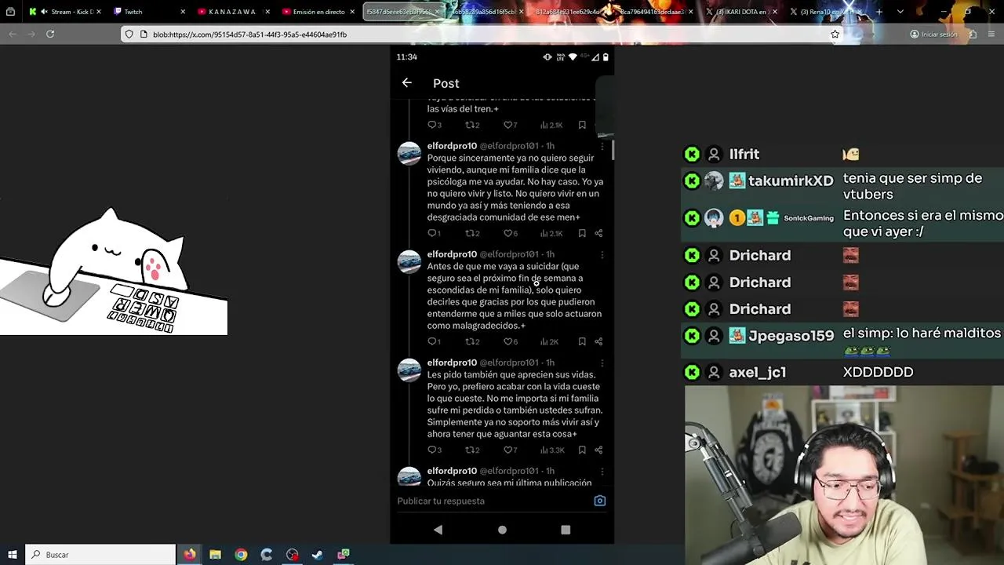
Task: Switch to the KANAZAWA tab
Action: click(x=232, y=12)
